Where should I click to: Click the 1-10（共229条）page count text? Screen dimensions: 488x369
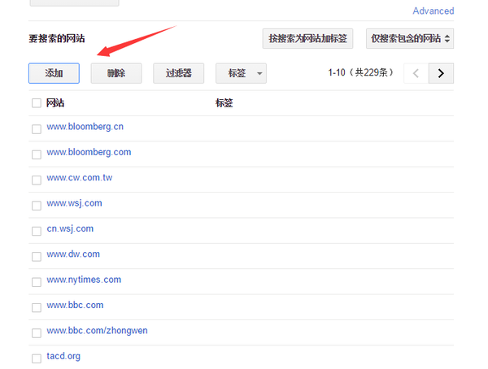pyautogui.click(x=360, y=73)
